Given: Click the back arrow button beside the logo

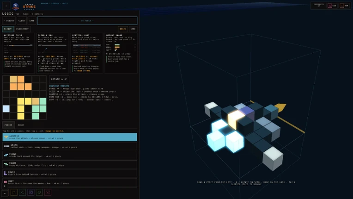Looking at the screenshot, I should click(6, 6).
